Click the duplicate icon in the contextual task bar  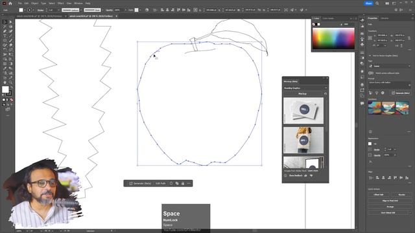pos(177,183)
